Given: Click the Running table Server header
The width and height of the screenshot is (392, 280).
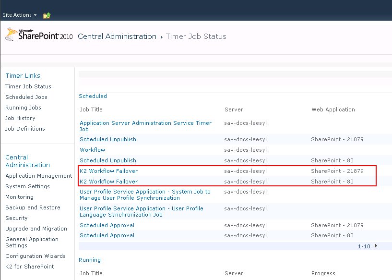Looking at the screenshot, I should [x=234, y=273].
